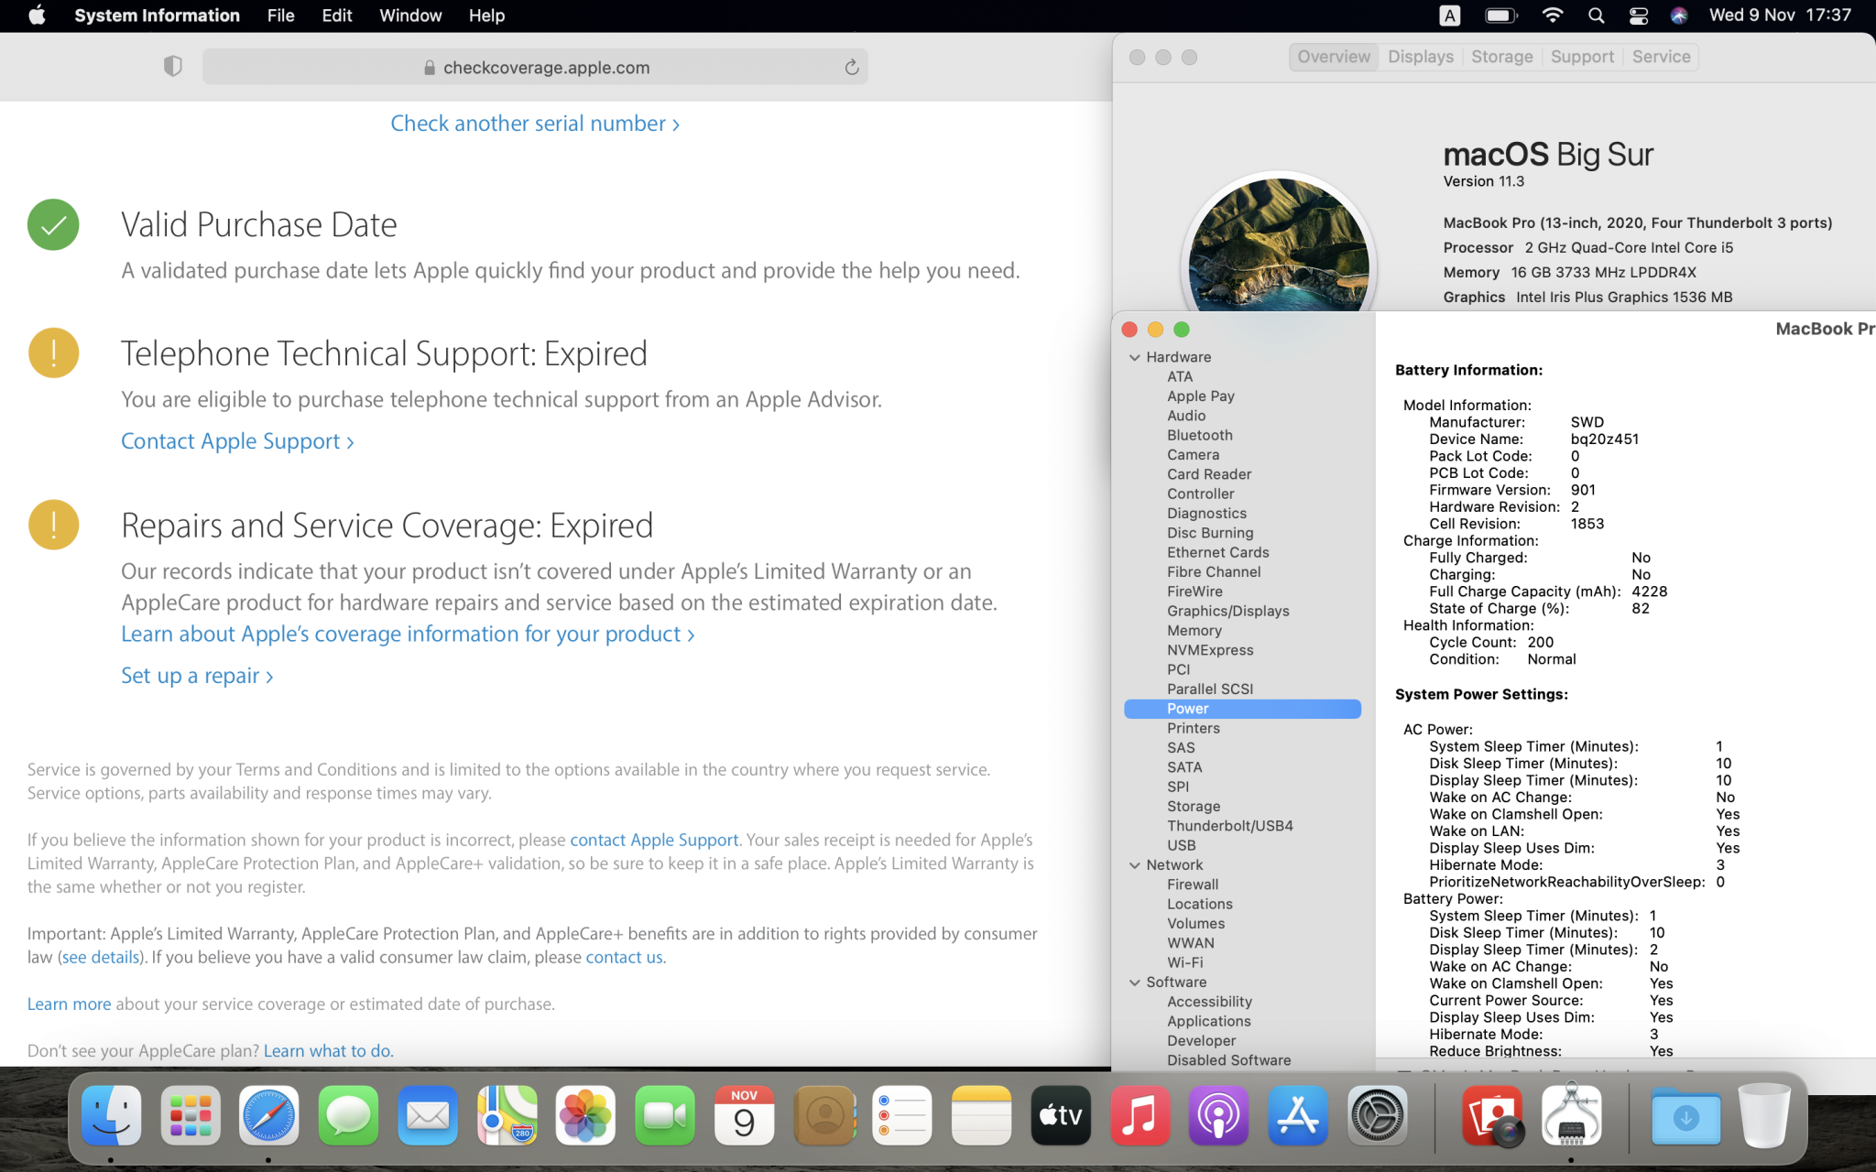Open System Information dock icon

(1571, 1115)
